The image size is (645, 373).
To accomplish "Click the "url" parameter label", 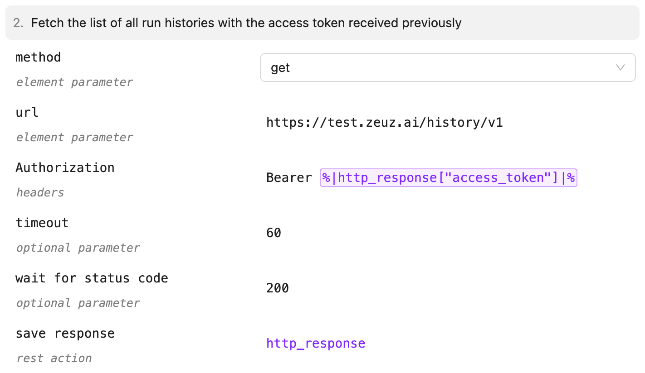I will point(26,113).
